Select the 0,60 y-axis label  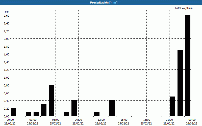tap(7, 93)
